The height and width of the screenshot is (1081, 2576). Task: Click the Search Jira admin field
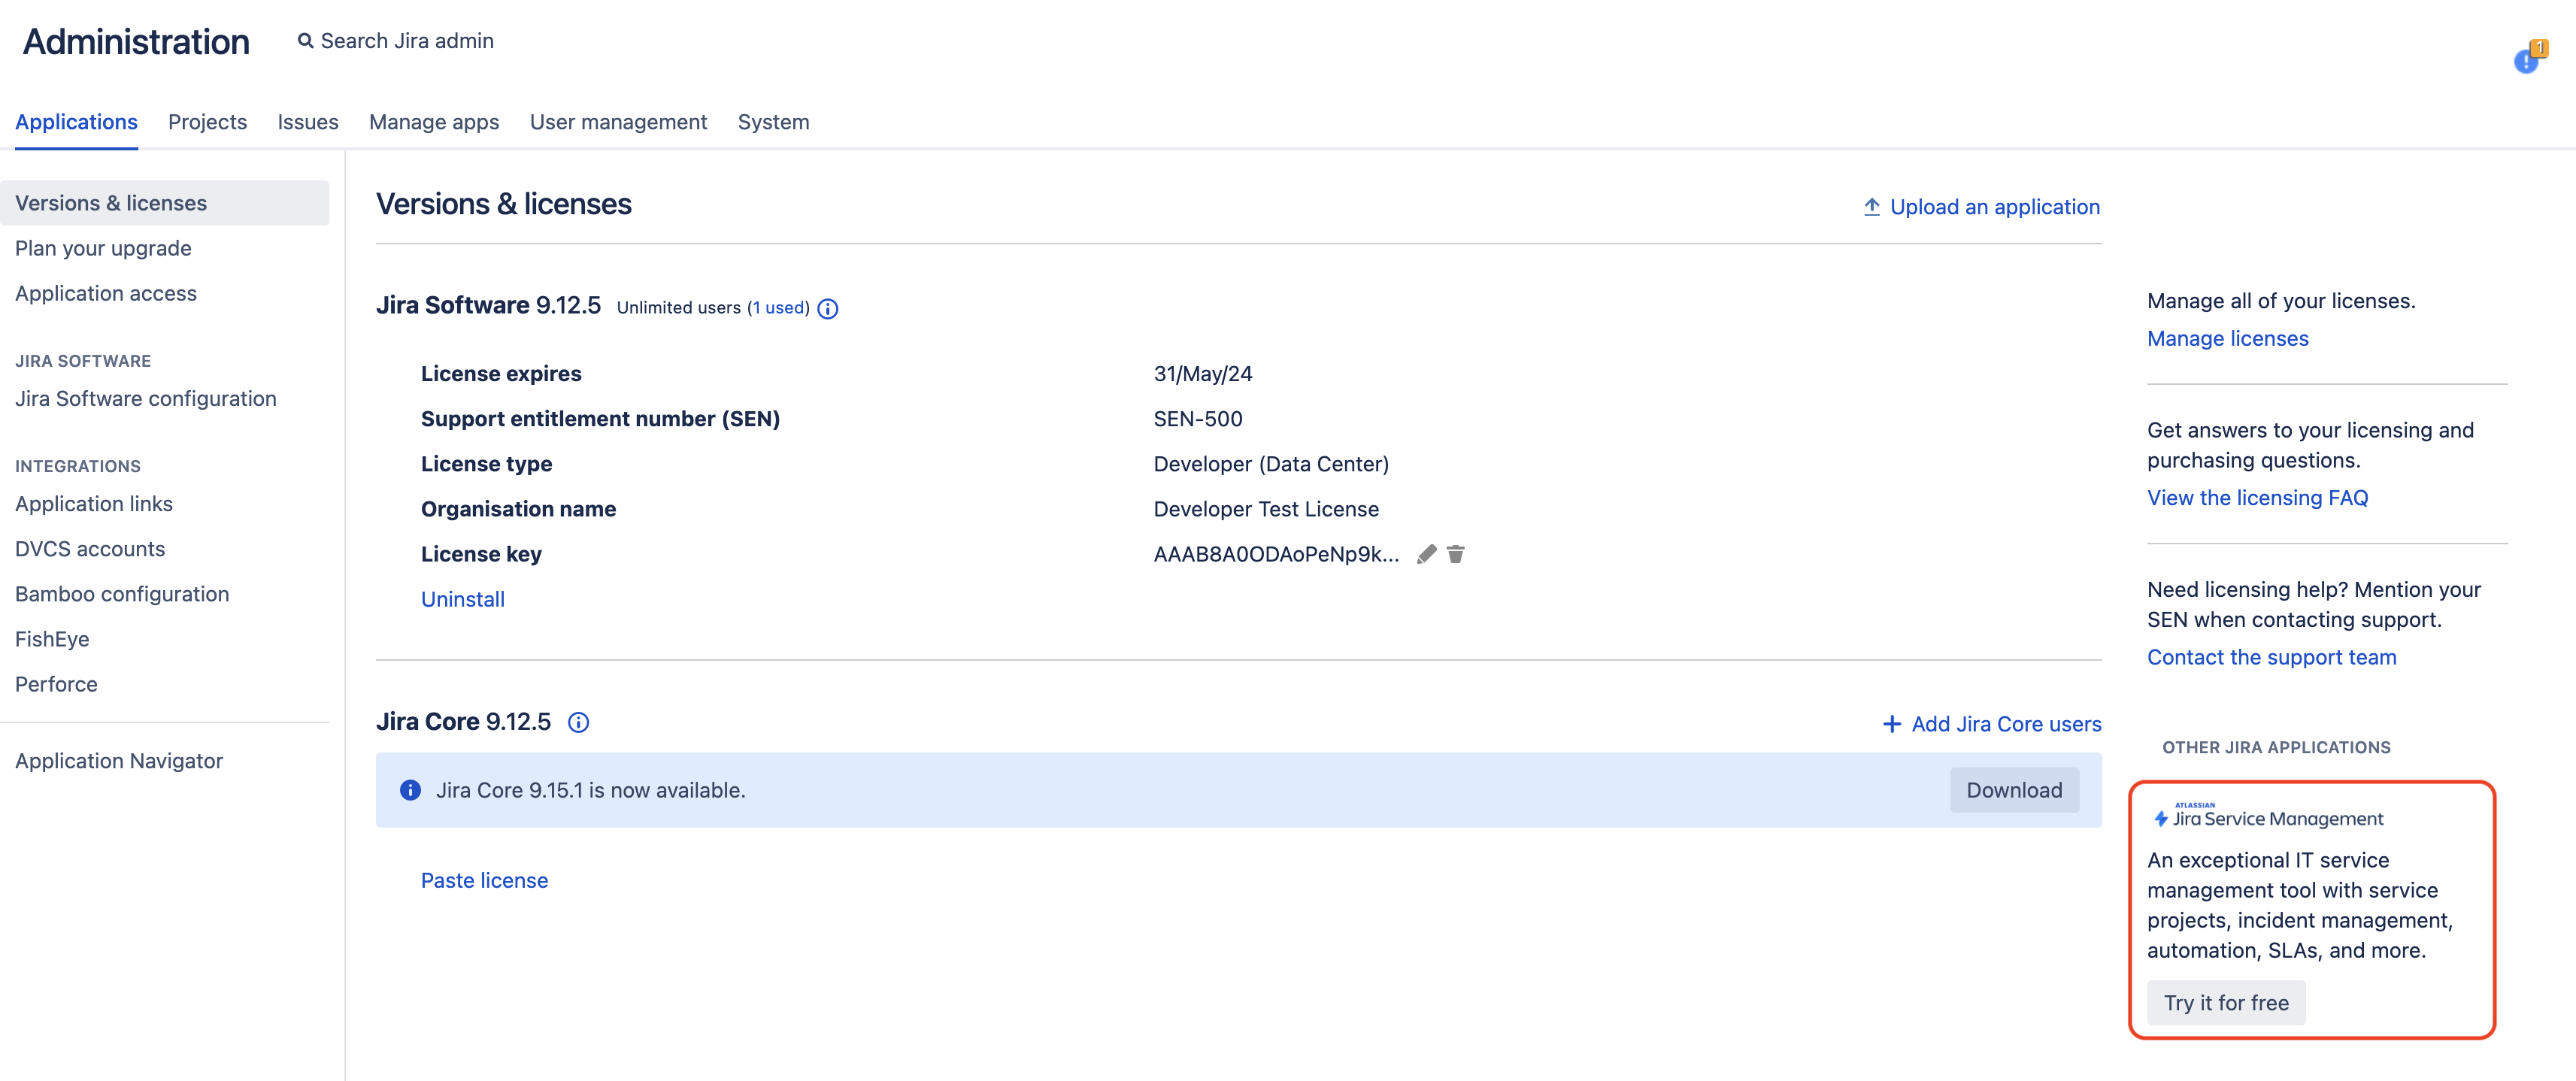coord(407,41)
